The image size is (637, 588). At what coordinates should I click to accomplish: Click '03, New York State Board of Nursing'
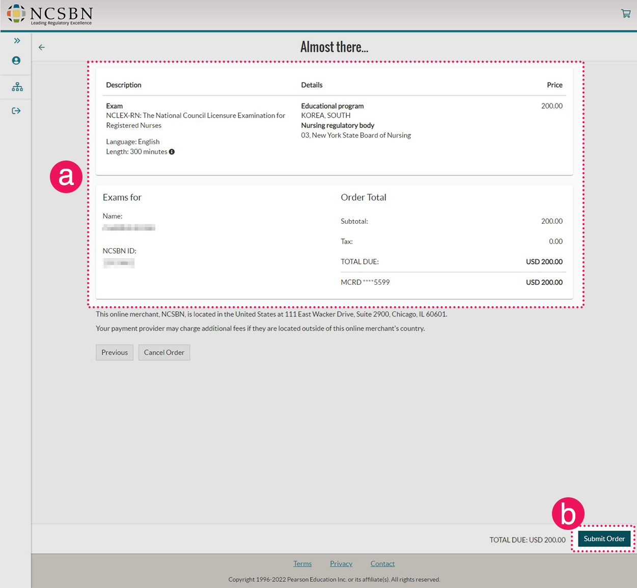coord(356,135)
